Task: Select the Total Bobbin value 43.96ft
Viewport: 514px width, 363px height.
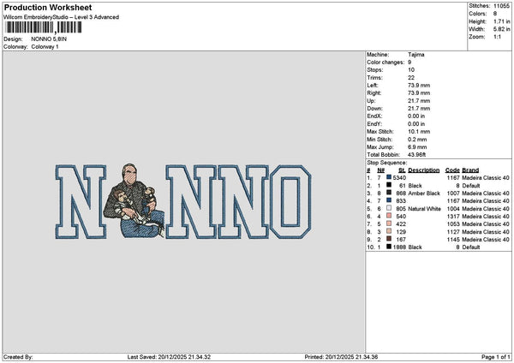Action: [416, 155]
